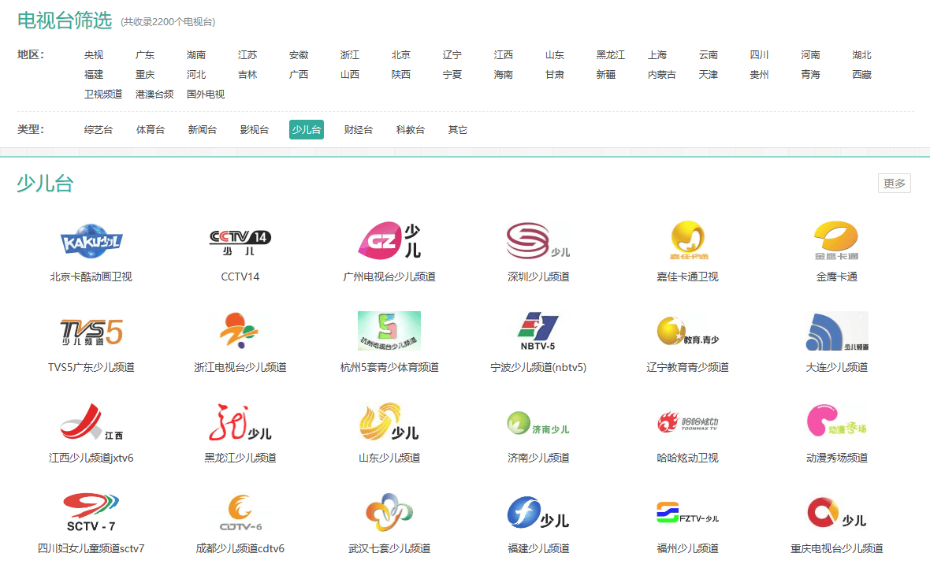930x568 pixels.
Task: Open the 卫视频道 category link
Action: 103,95
